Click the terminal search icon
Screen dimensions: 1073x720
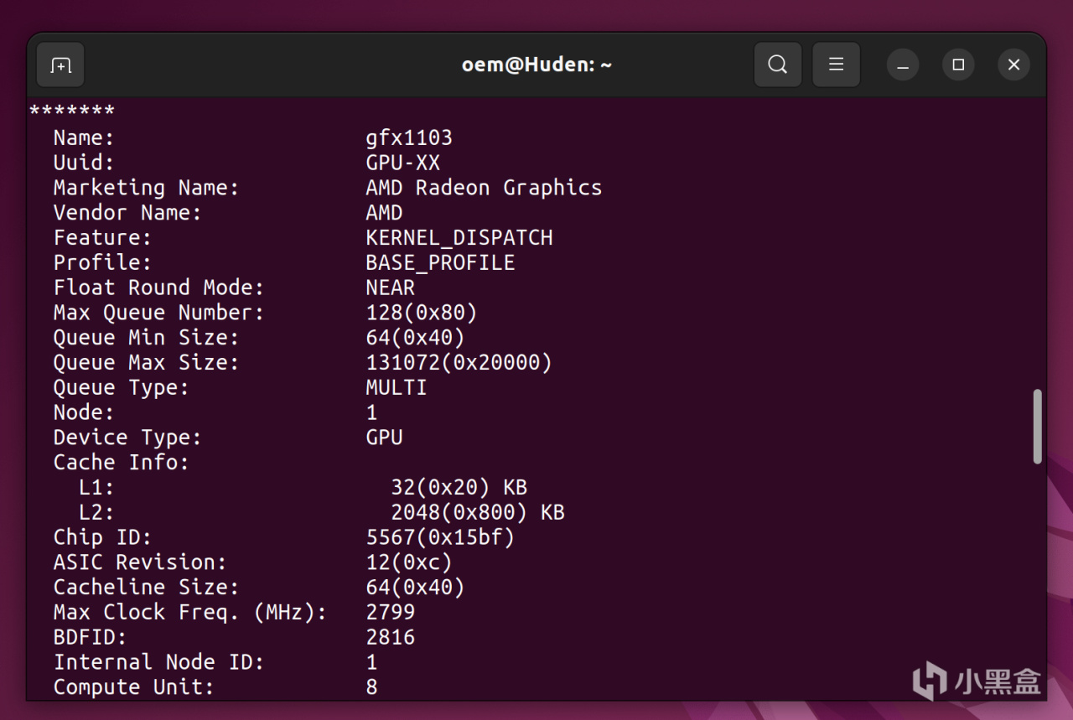777,65
